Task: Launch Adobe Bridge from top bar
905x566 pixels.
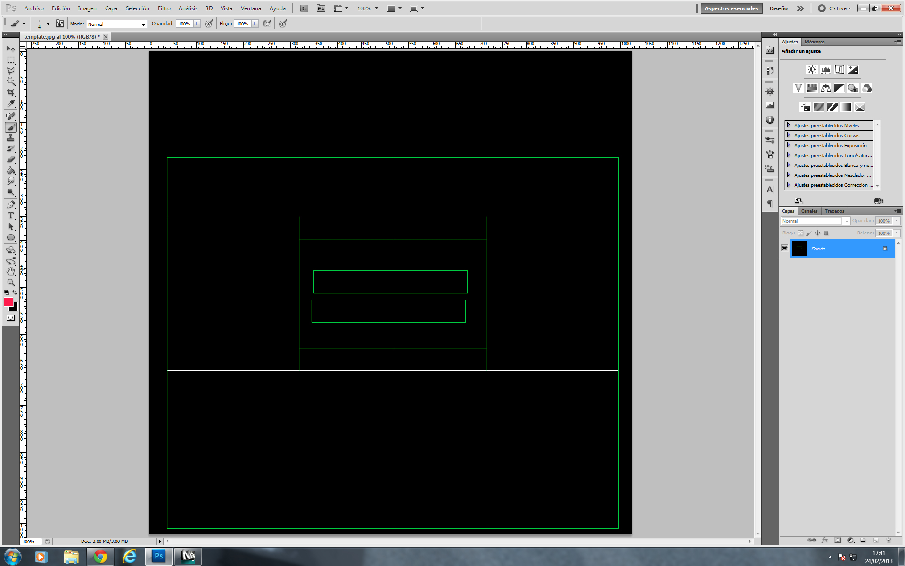Action: 304,8
